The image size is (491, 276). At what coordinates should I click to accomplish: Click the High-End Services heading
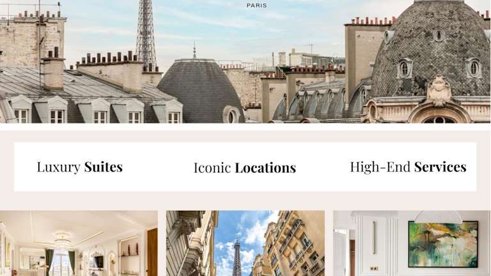pyautogui.click(x=408, y=167)
